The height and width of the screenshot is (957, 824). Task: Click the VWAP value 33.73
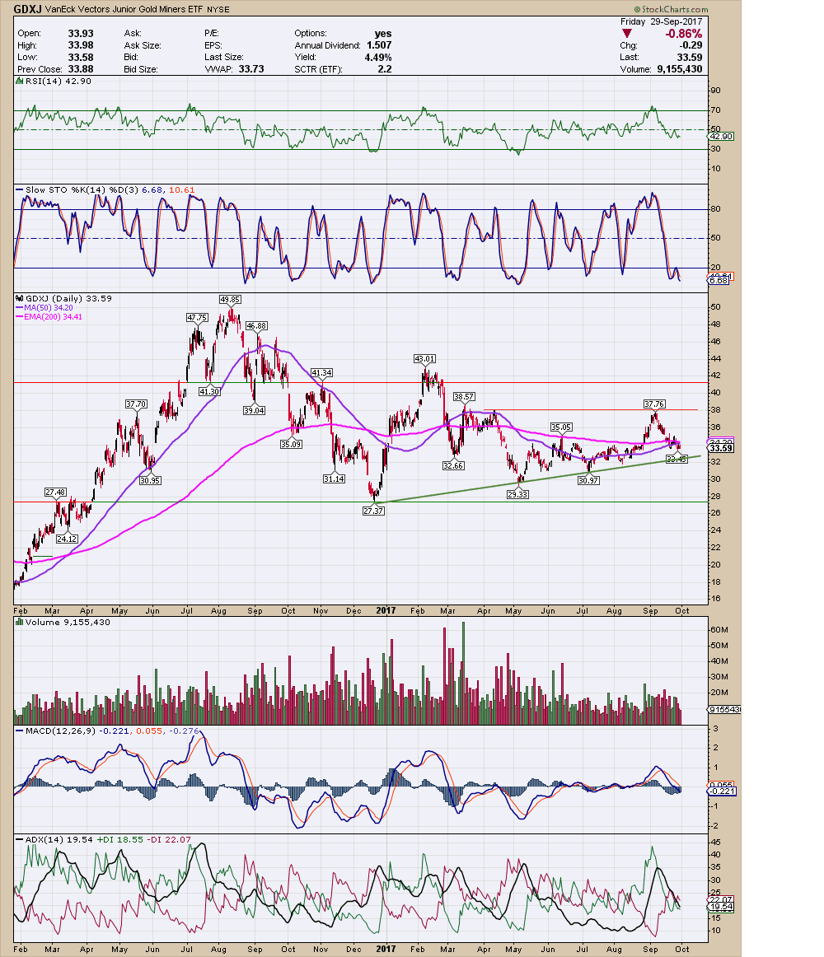[251, 69]
